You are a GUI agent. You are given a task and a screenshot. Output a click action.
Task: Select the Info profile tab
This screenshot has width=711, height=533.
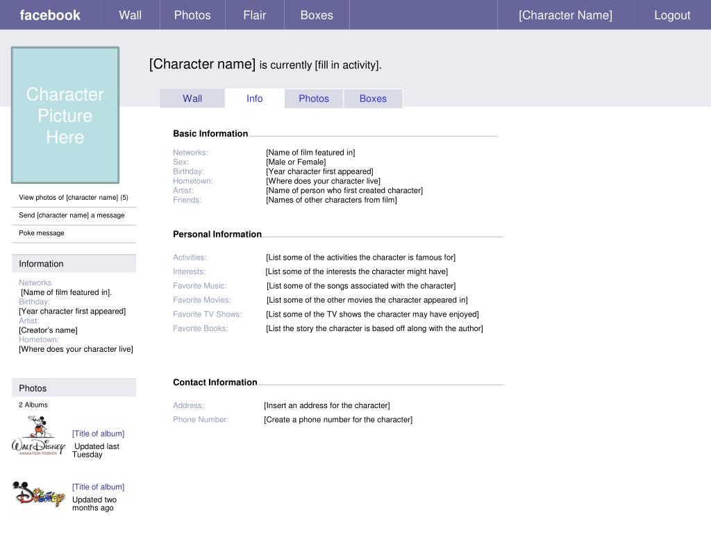(254, 99)
